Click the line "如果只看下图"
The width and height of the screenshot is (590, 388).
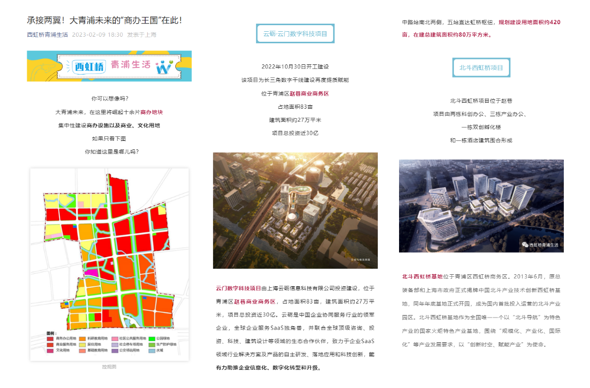[x=109, y=139]
